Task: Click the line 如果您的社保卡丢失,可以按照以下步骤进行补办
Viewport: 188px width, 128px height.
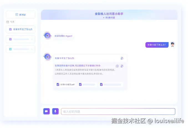Action: coord(78,66)
